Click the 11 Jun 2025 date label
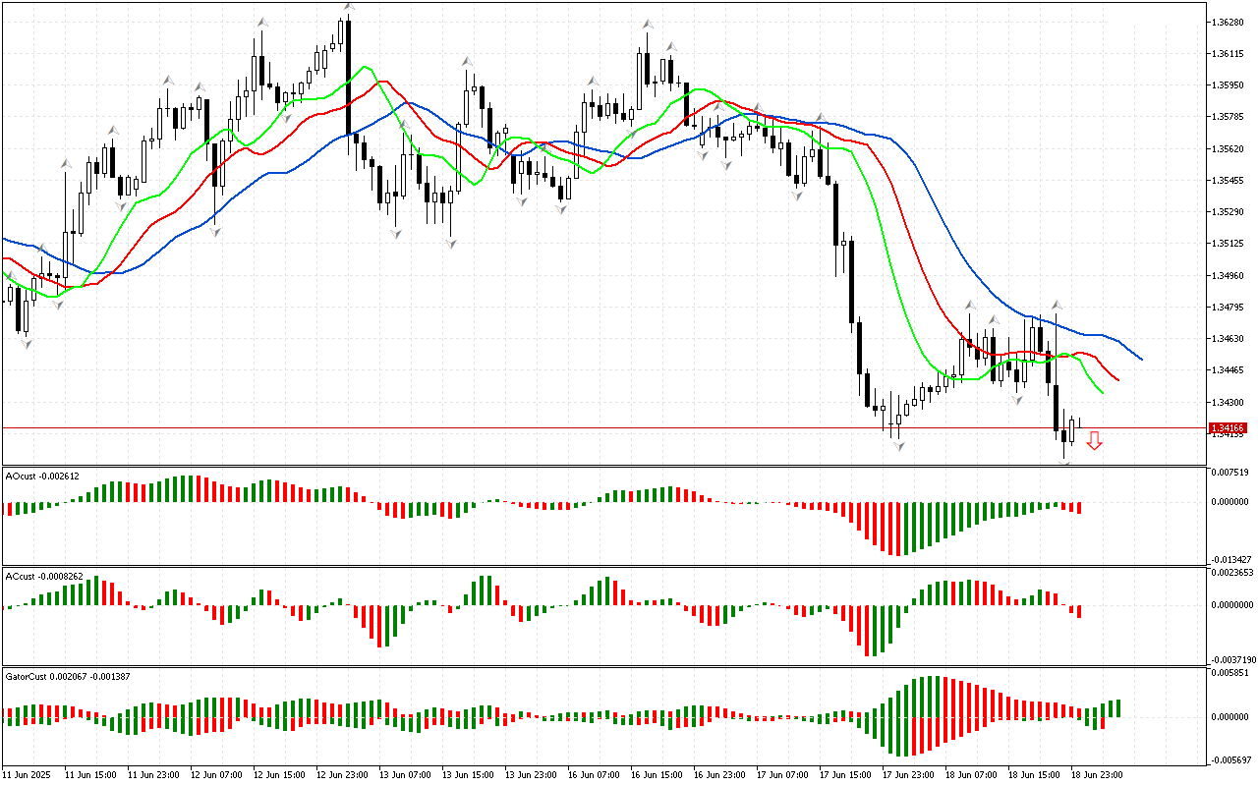Image resolution: width=1258 pixels, height=786 pixels. pyautogui.click(x=27, y=774)
